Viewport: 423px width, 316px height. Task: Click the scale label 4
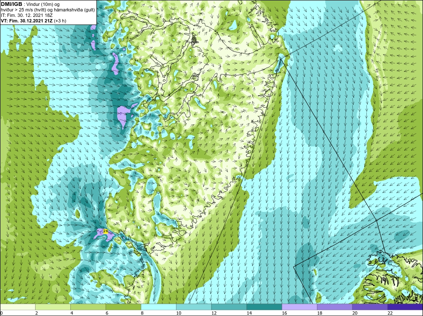(x=72, y=313)
